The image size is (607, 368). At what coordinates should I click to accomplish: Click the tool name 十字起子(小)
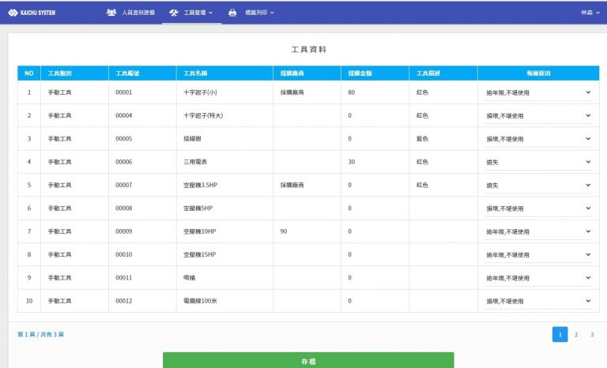point(200,92)
